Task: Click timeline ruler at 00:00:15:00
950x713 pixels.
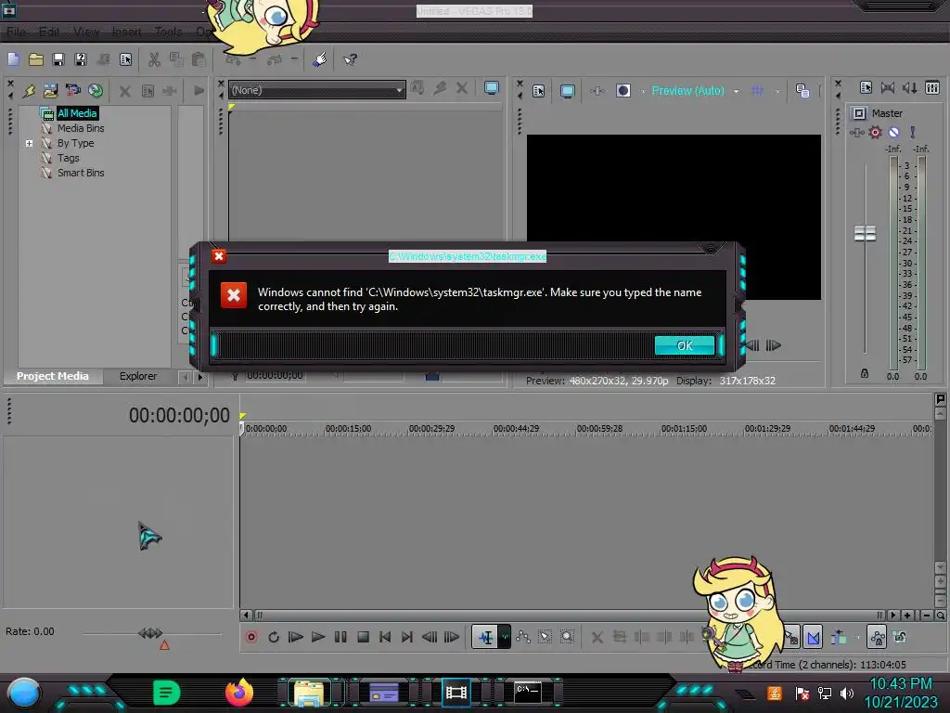Action: (348, 429)
